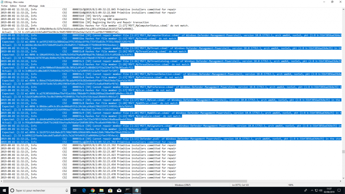
Task: Launch Microsoft Edge from the taskbar
Action: click(x=84, y=191)
